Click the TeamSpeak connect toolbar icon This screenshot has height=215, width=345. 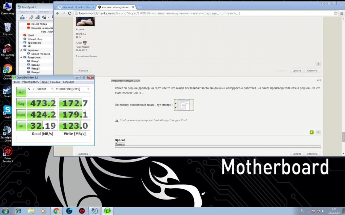(22, 17)
